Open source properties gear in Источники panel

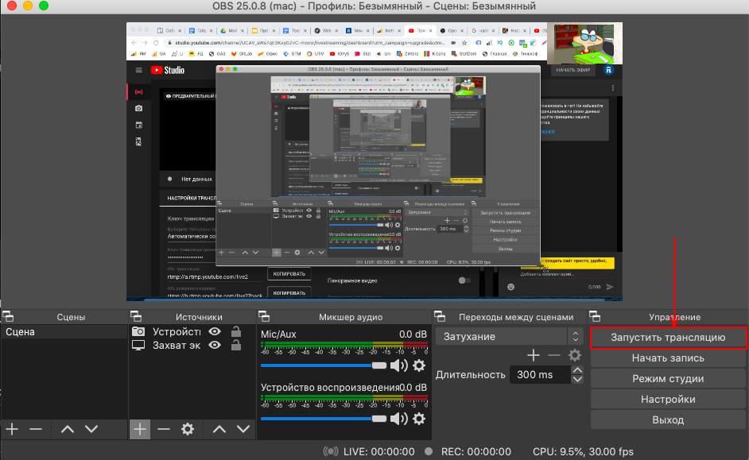(188, 429)
